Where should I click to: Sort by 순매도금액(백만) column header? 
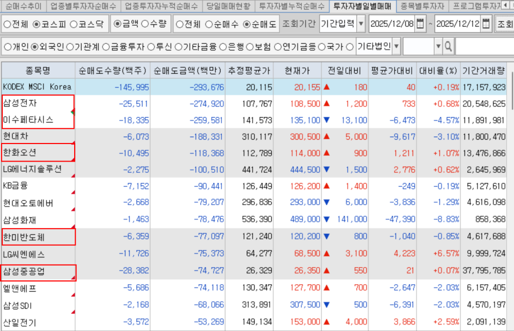coord(187,70)
